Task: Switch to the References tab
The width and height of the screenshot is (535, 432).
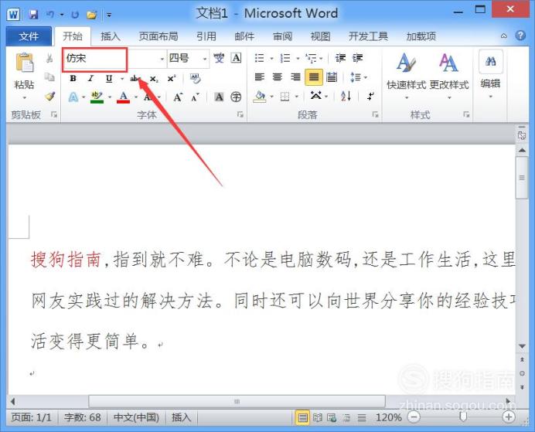Action: click(206, 36)
